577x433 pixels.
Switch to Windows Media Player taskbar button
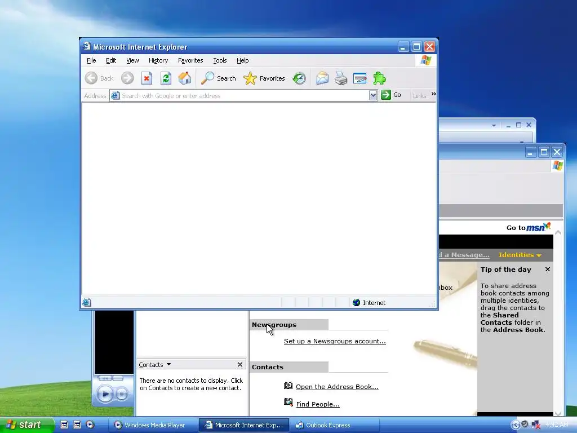pos(153,425)
